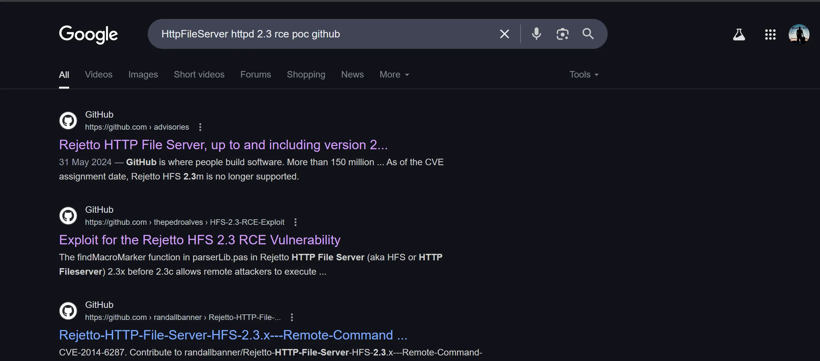Image resolution: width=820 pixels, height=361 pixels.
Task: Select the Forums tab
Action: (255, 75)
